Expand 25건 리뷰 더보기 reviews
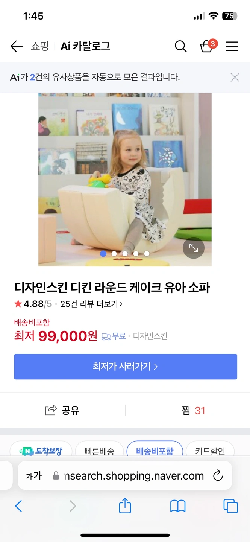250x542 pixels. click(91, 304)
